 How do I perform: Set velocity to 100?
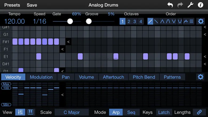[x=6, y=88]
